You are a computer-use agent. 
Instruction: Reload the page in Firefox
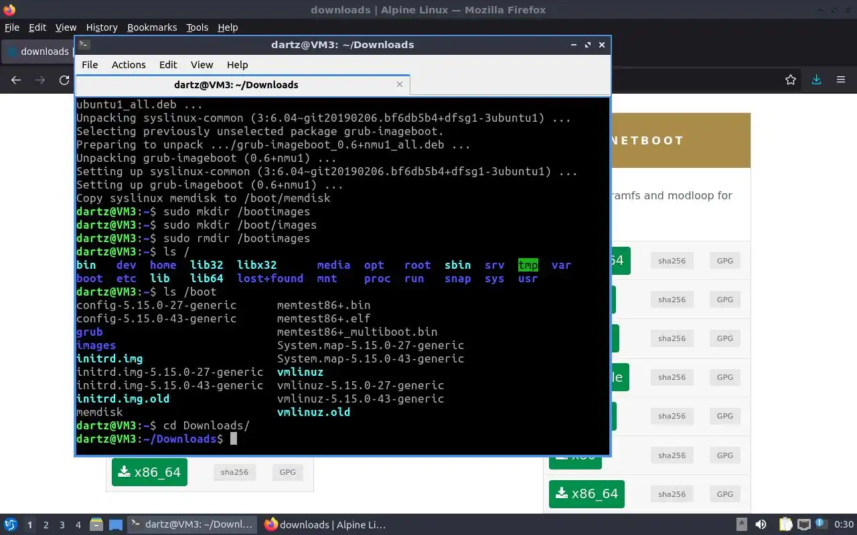(x=64, y=80)
